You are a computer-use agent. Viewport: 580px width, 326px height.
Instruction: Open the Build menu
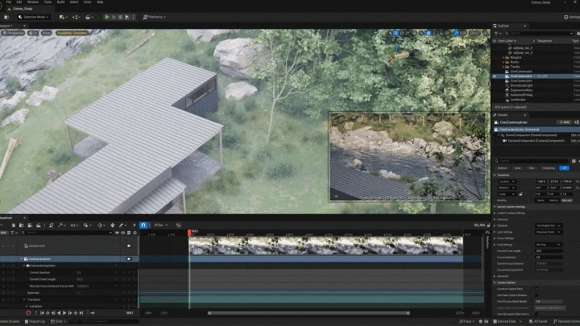pos(60,2)
